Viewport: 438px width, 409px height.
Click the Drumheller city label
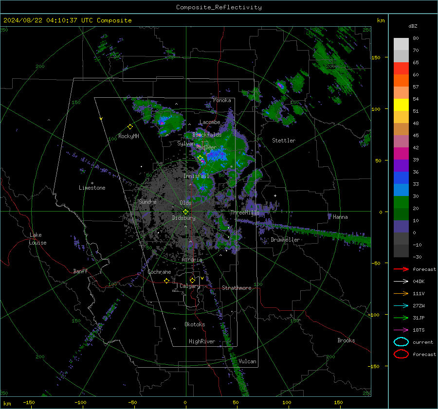tap(285, 240)
